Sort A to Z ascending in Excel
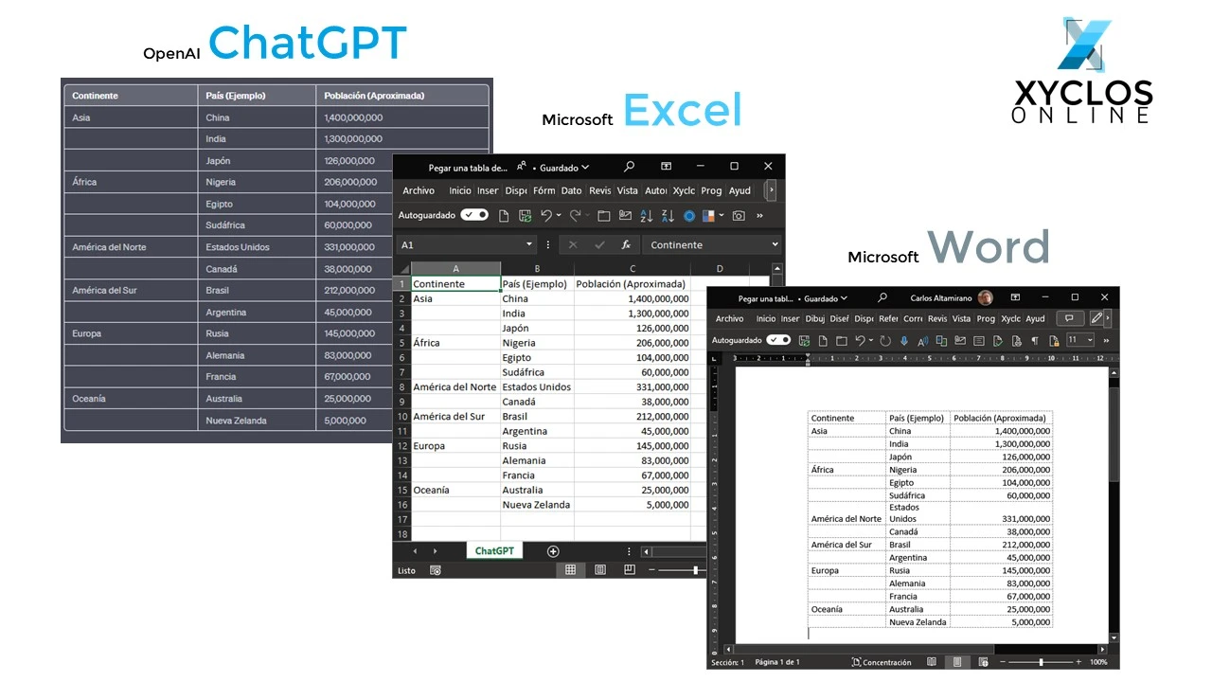The height and width of the screenshot is (682, 1212). point(647,216)
